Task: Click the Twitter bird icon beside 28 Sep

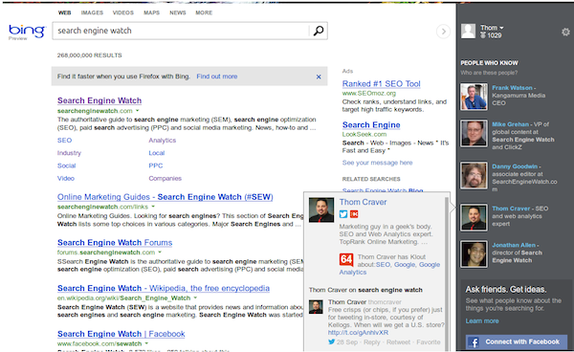Action: click(331, 341)
